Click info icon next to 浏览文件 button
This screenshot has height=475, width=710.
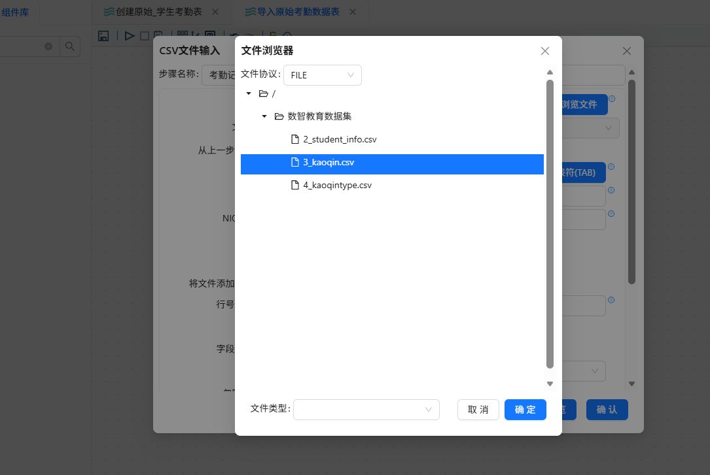pyautogui.click(x=612, y=99)
